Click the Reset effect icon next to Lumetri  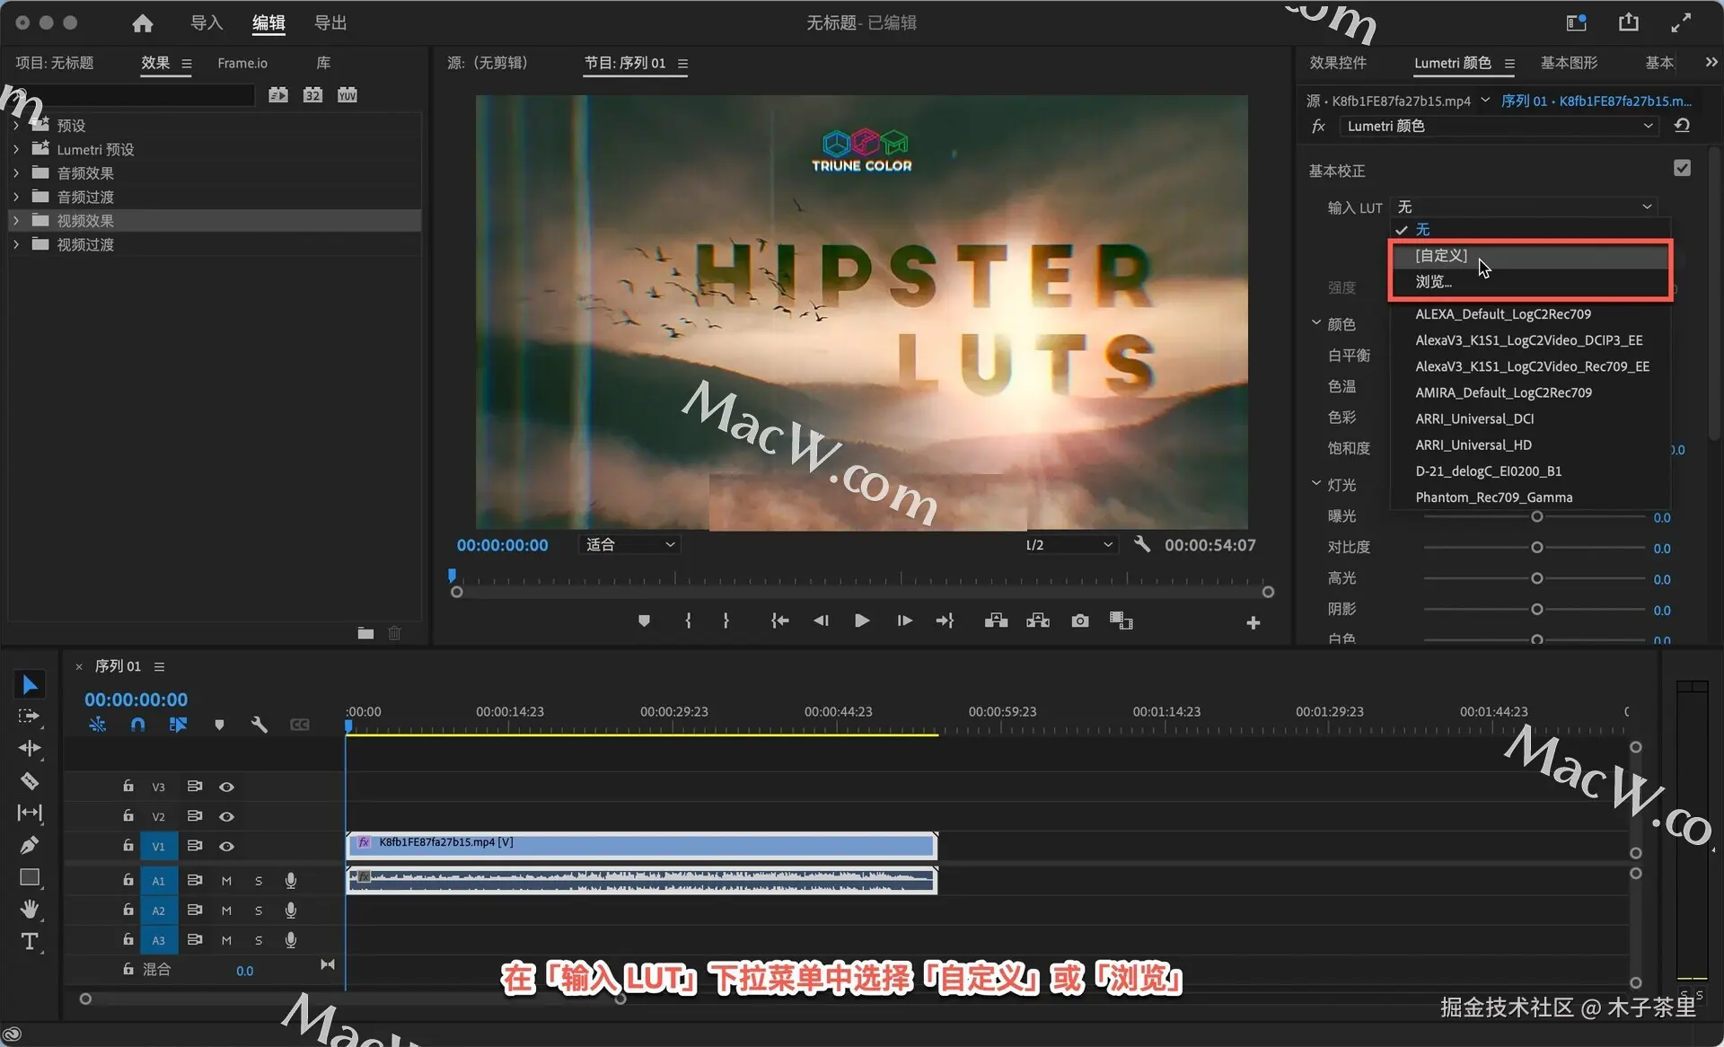tap(1682, 126)
